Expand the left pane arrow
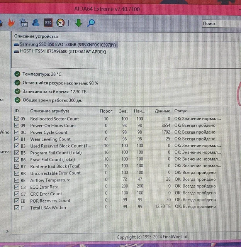Screen dimensions: 241x247 (x=7, y=231)
